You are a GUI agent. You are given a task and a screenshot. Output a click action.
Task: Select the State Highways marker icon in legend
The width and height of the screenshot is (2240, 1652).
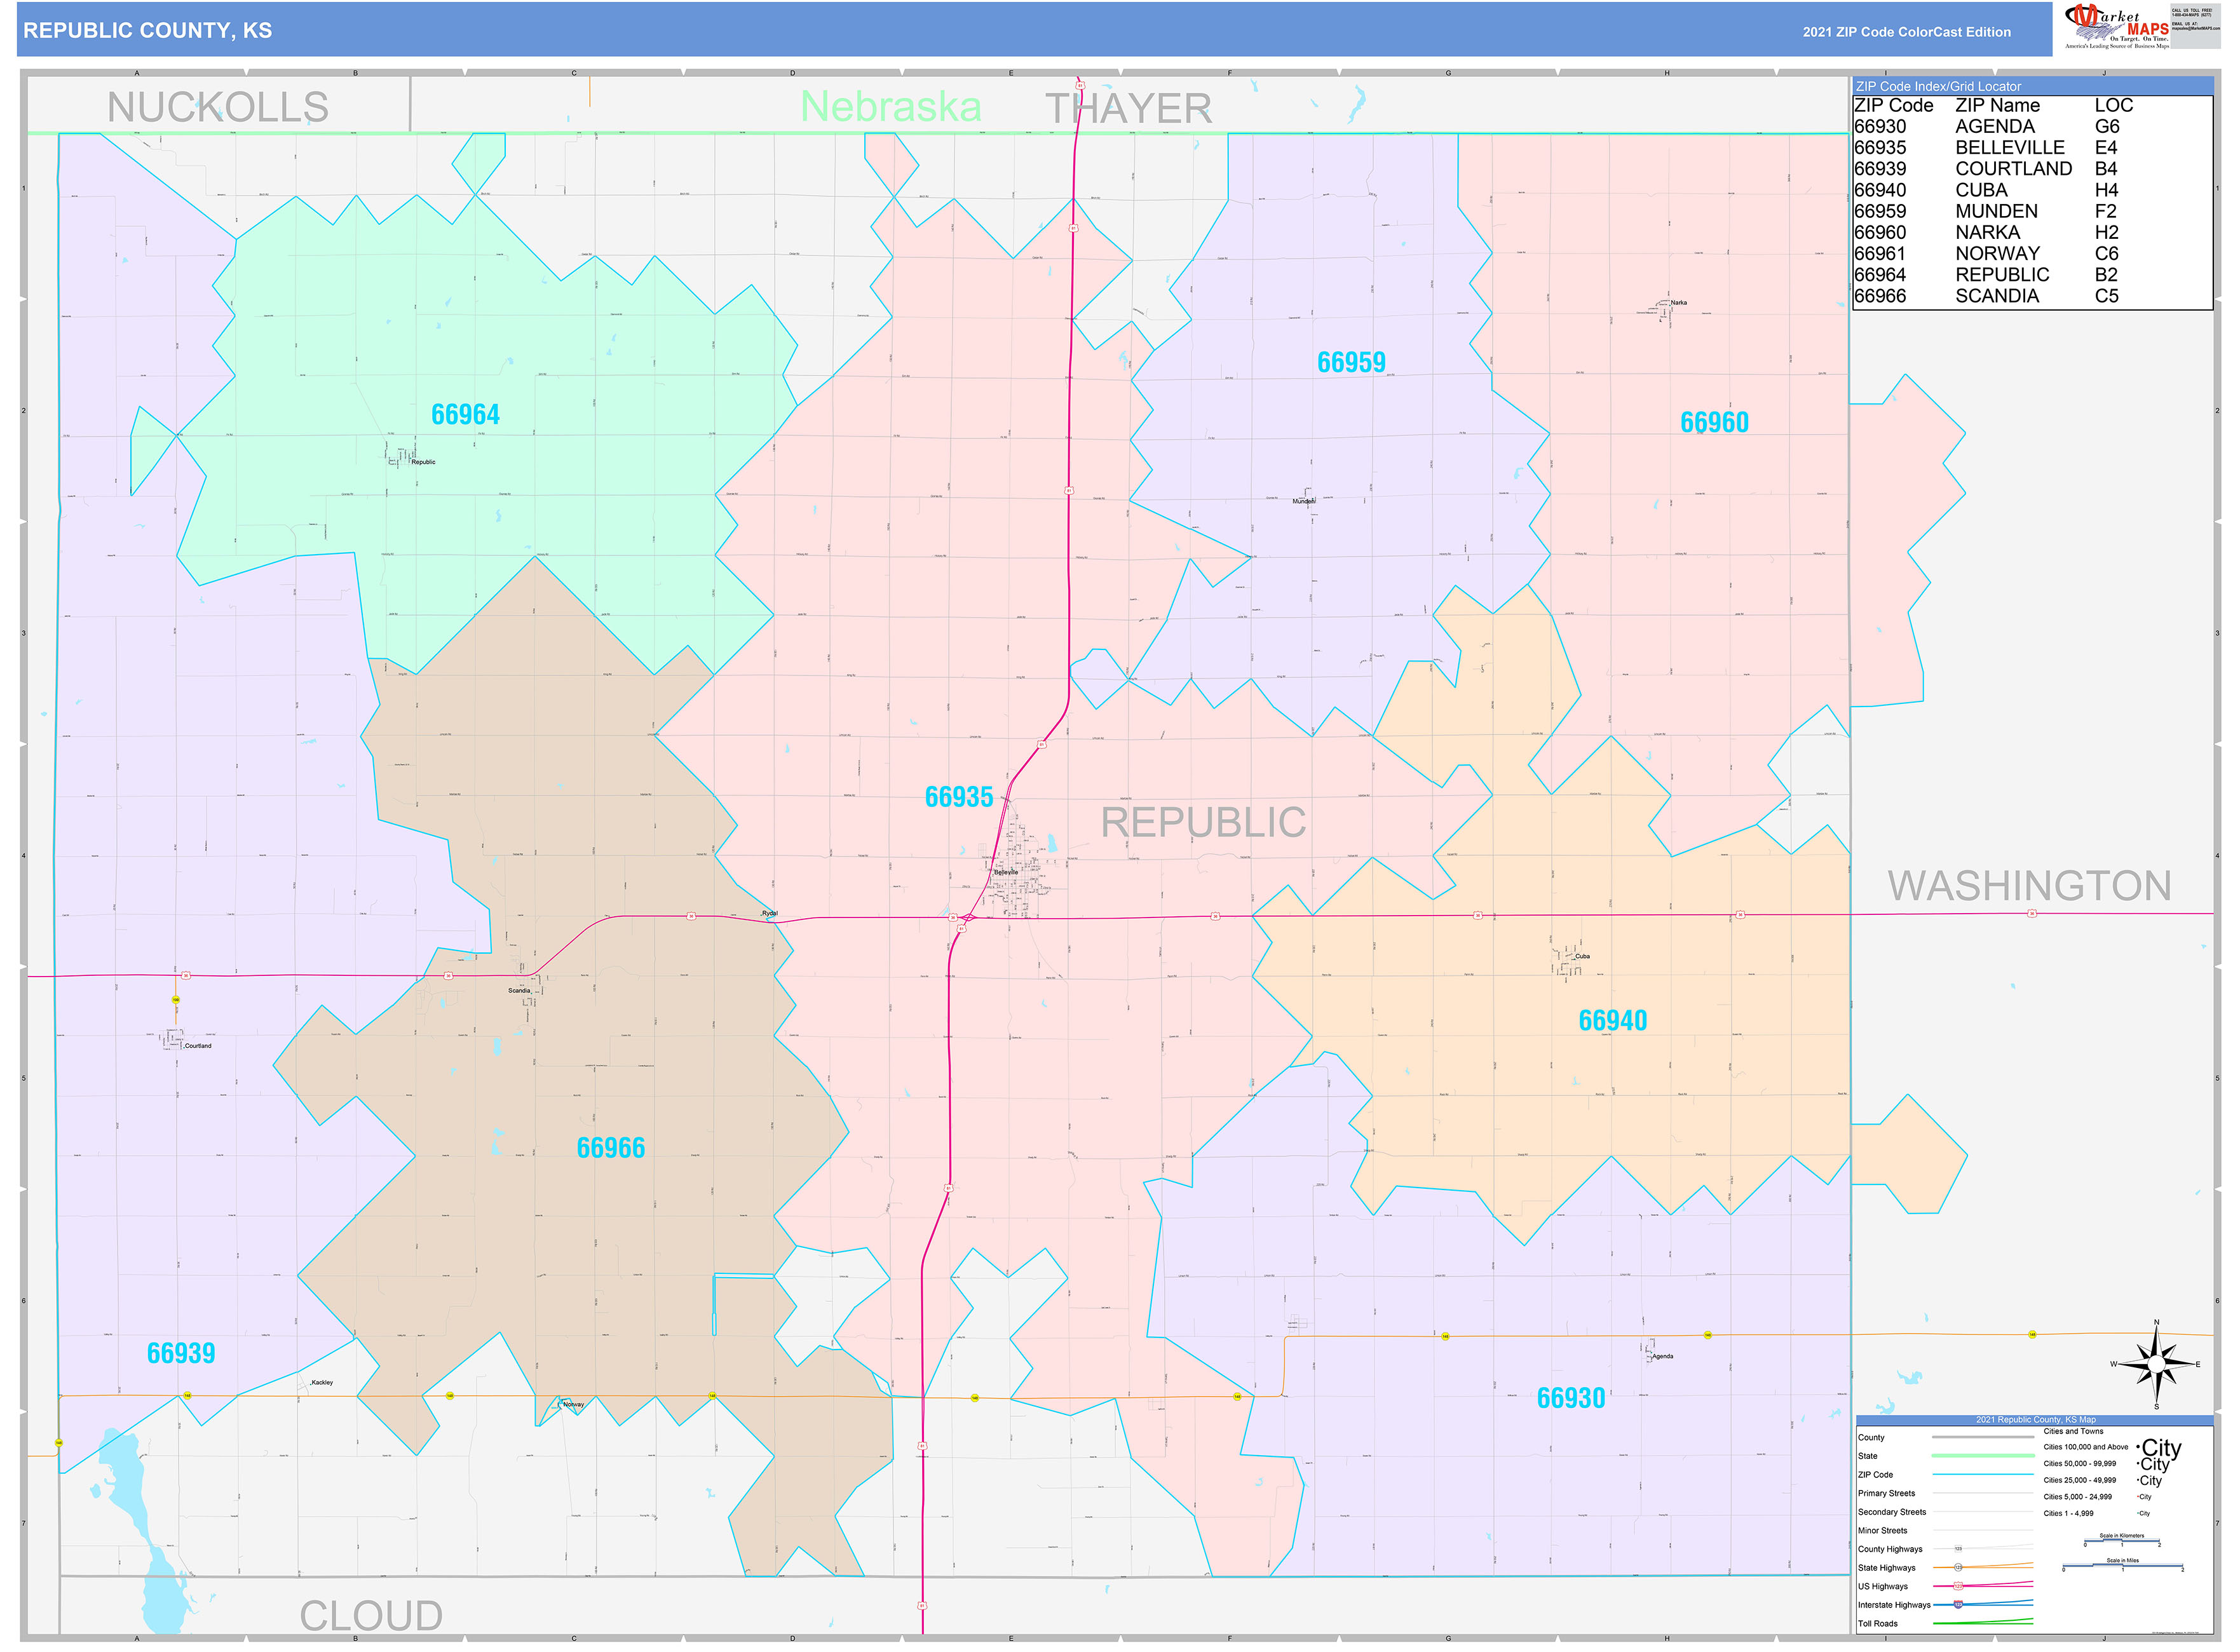click(x=1958, y=1568)
